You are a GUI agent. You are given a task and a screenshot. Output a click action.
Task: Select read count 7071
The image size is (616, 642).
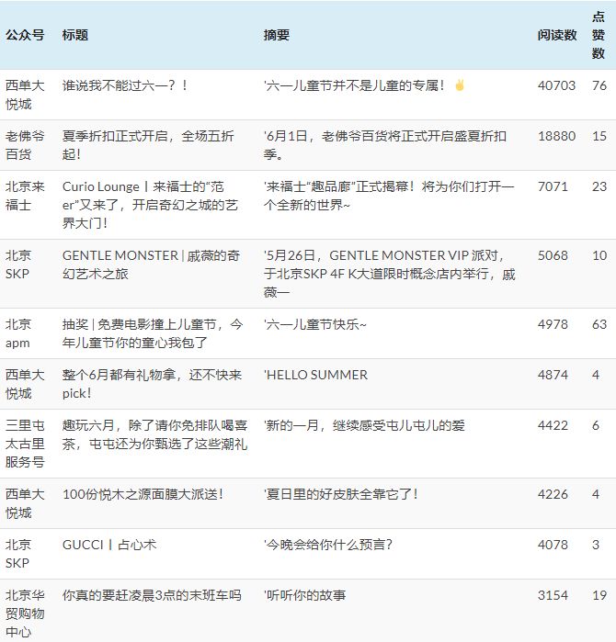coord(553,186)
